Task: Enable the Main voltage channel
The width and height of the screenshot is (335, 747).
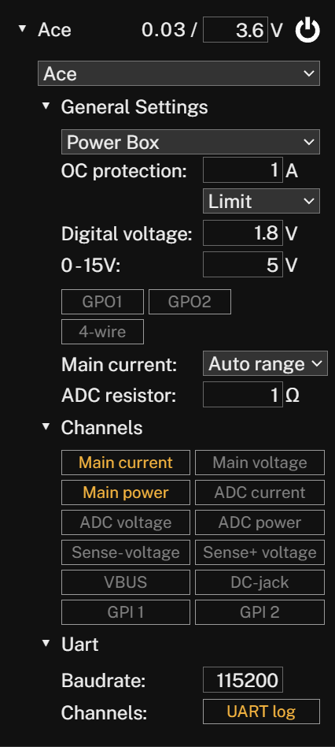Action: pos(260,463)
